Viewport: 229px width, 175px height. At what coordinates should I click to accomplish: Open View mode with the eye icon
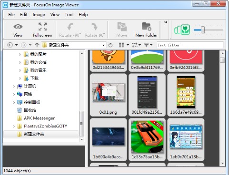(18, 30)
